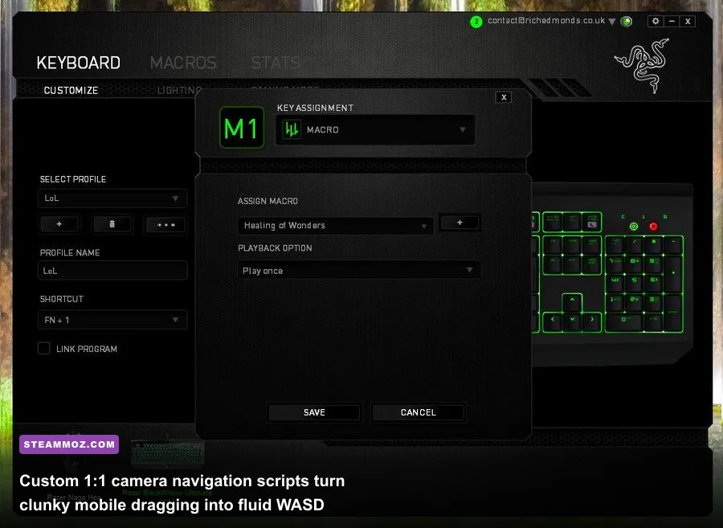Click the green notification badge showing 2
Screen dimensions: 723x528
pyautogui.click(x=476, y=22)
